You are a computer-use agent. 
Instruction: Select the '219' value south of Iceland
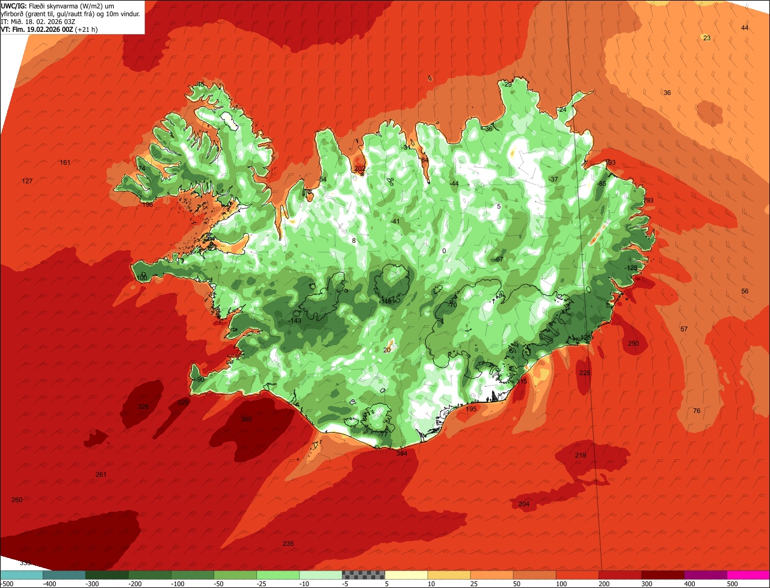click(581, 455)
